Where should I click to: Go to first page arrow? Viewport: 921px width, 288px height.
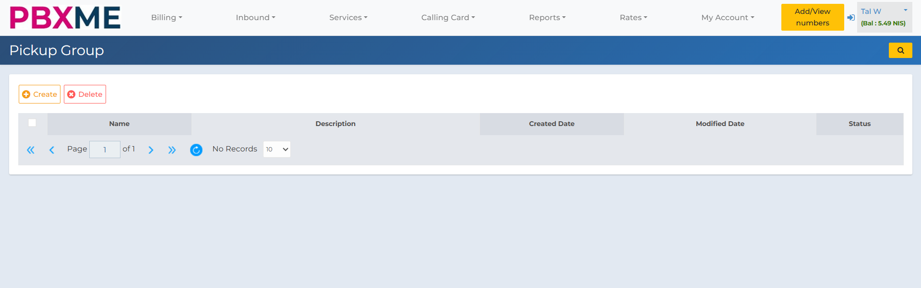click(31, 150)
